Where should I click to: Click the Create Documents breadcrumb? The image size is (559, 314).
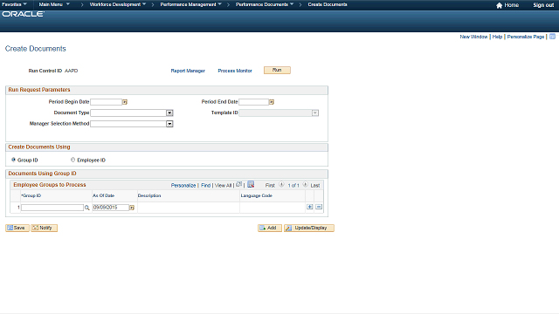pos(328,4)
